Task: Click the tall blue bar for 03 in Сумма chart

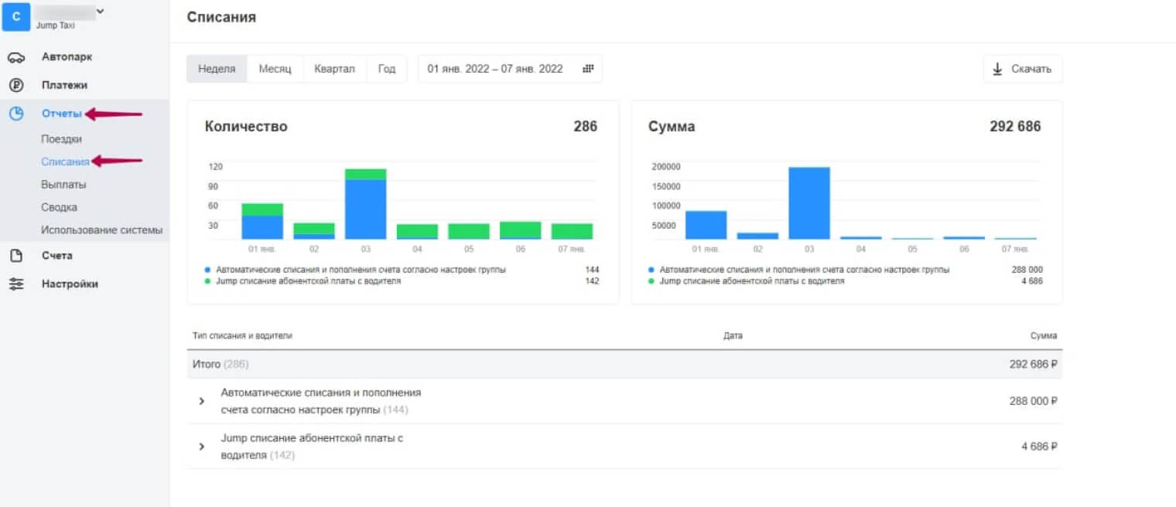Action: (x=808, y=202)
